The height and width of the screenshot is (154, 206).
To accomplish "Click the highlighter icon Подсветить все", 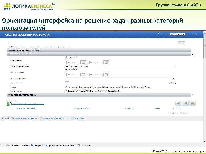I will tap(61, 145).
